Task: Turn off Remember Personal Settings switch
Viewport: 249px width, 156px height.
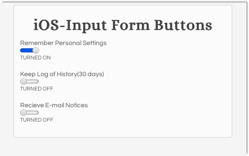Action: [30, 50]
